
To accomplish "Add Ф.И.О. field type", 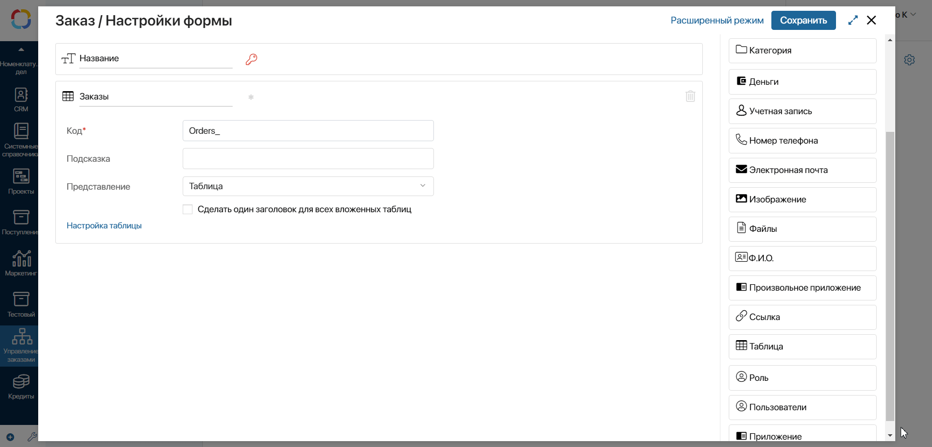I will click(x=802, y=258).
